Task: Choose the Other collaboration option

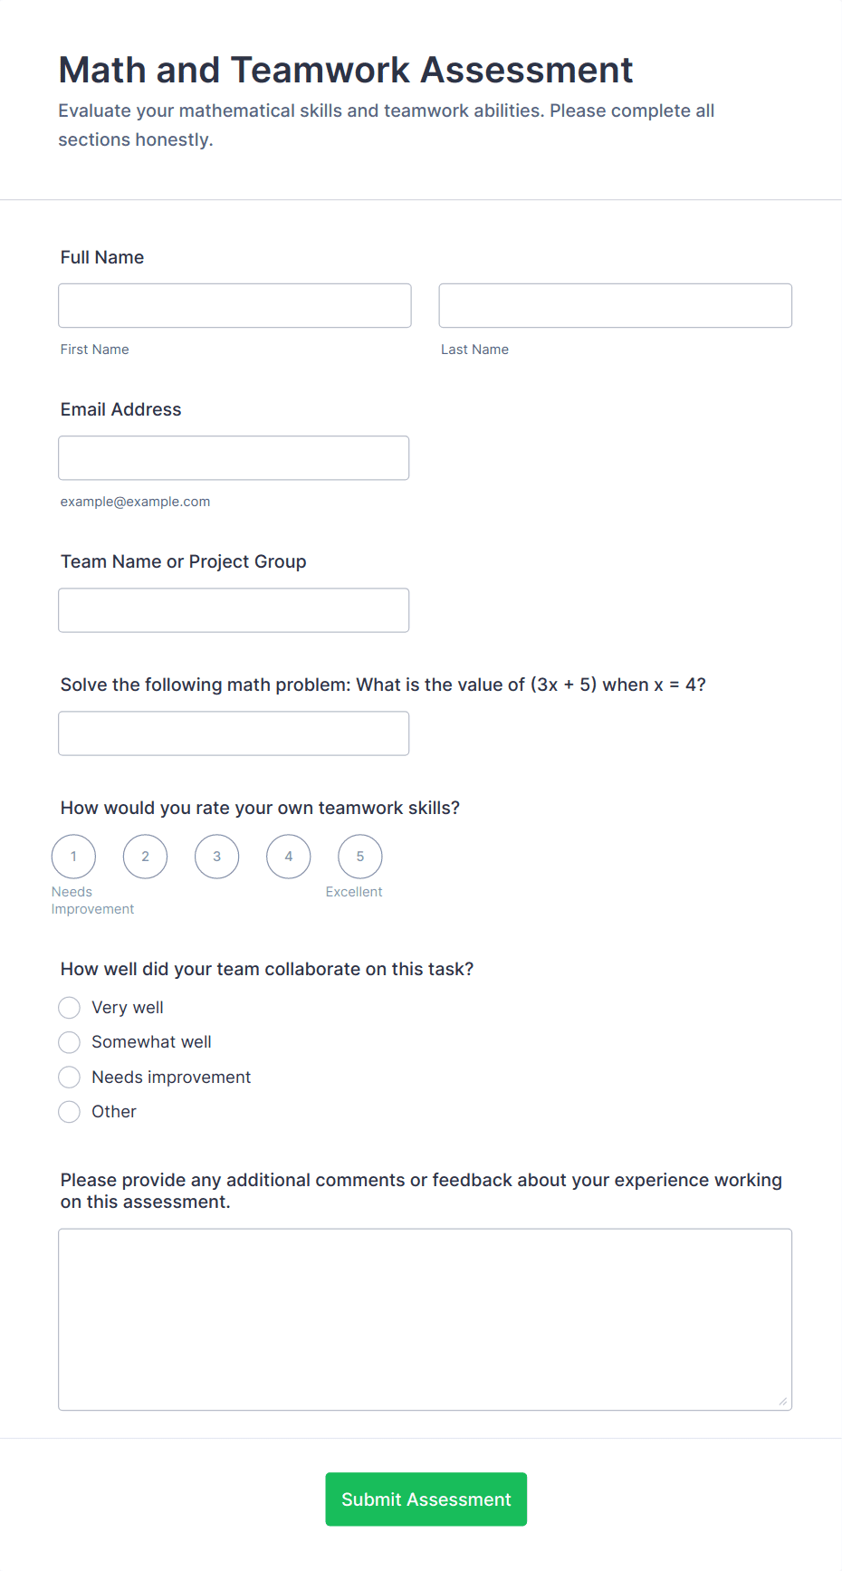Action: (x=69, y=1111)
